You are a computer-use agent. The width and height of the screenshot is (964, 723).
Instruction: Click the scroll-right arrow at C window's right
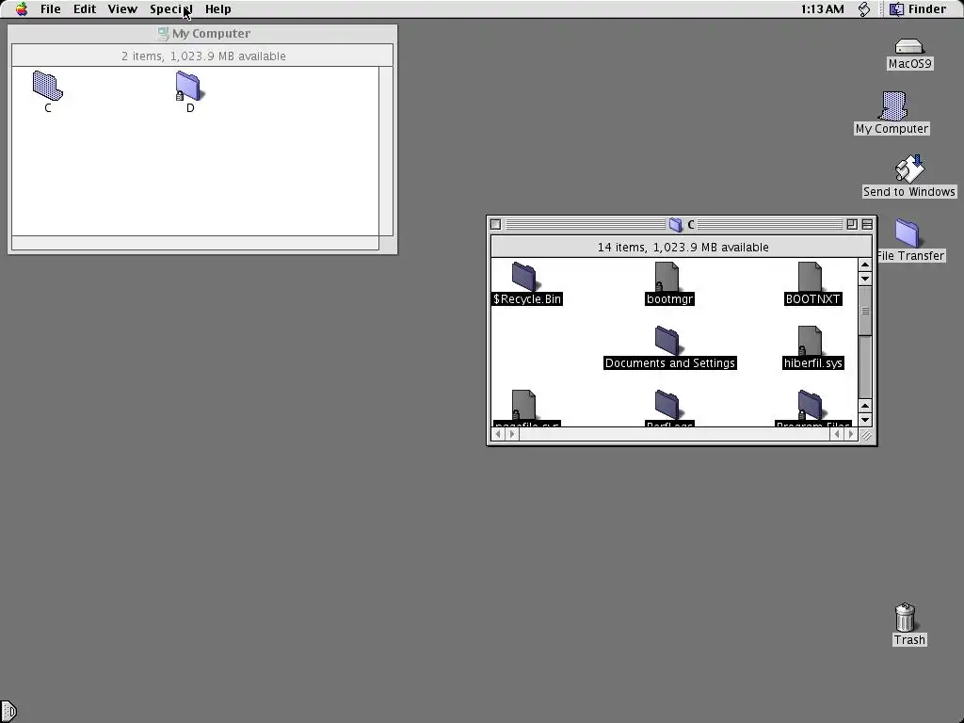pyautogui.click(x=851, y=434)
